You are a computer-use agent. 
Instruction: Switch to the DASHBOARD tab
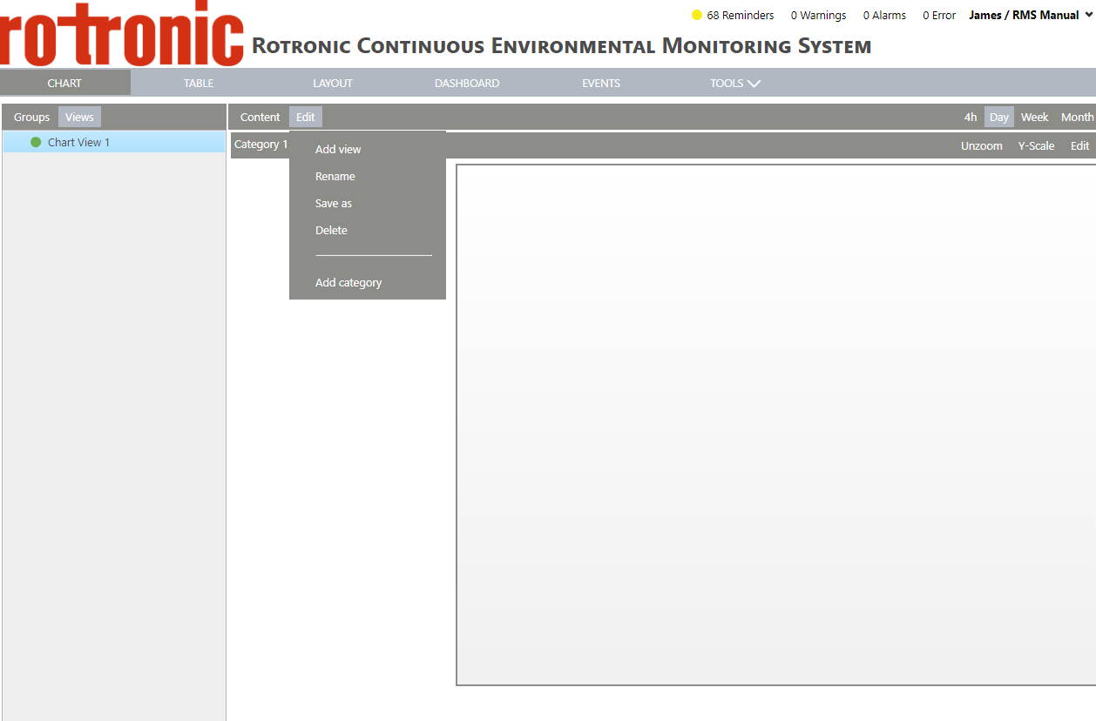pos(467,84)
